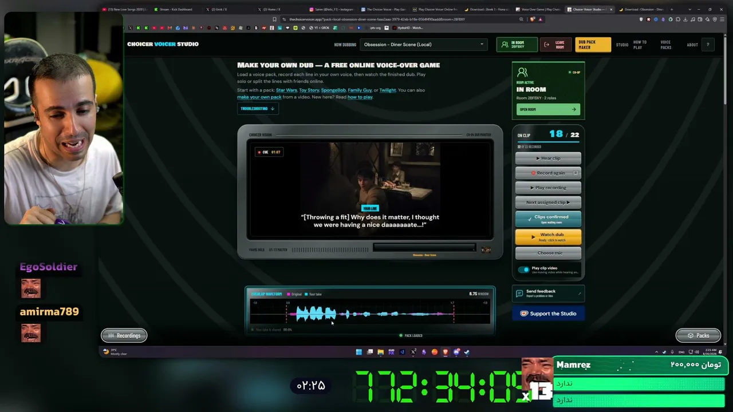Image resolution: width=733 pixels, height=412 pixels.
Task: Show hidden system tray icons
Action: tap(656, 352)
